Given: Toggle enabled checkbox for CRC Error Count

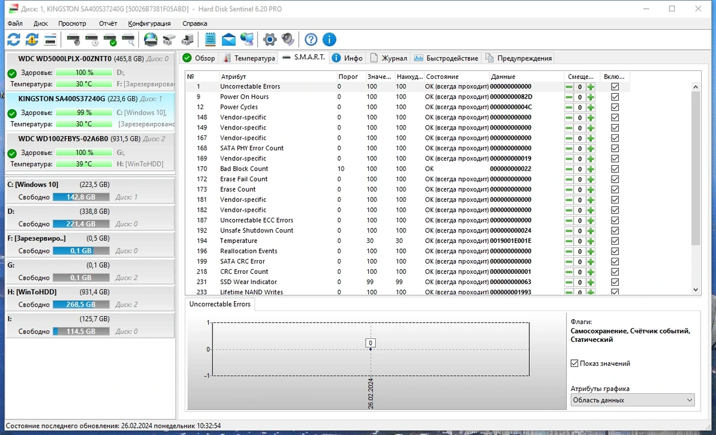Looking at the screenshot, I should pyautogui.click(x=615, y=272).
